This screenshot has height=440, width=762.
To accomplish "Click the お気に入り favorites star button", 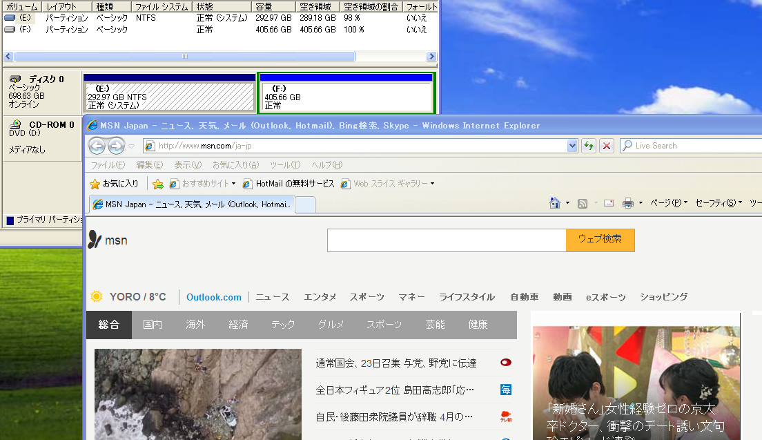I will (x=114, y=184).
